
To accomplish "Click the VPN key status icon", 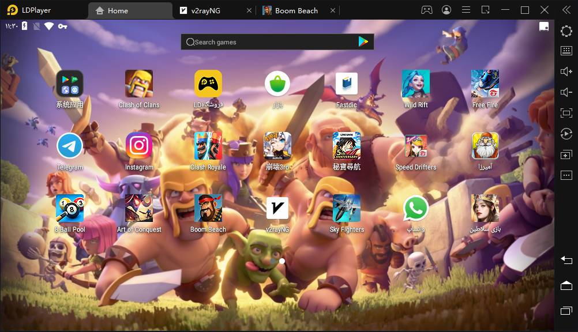I will (x=63, y=26).
